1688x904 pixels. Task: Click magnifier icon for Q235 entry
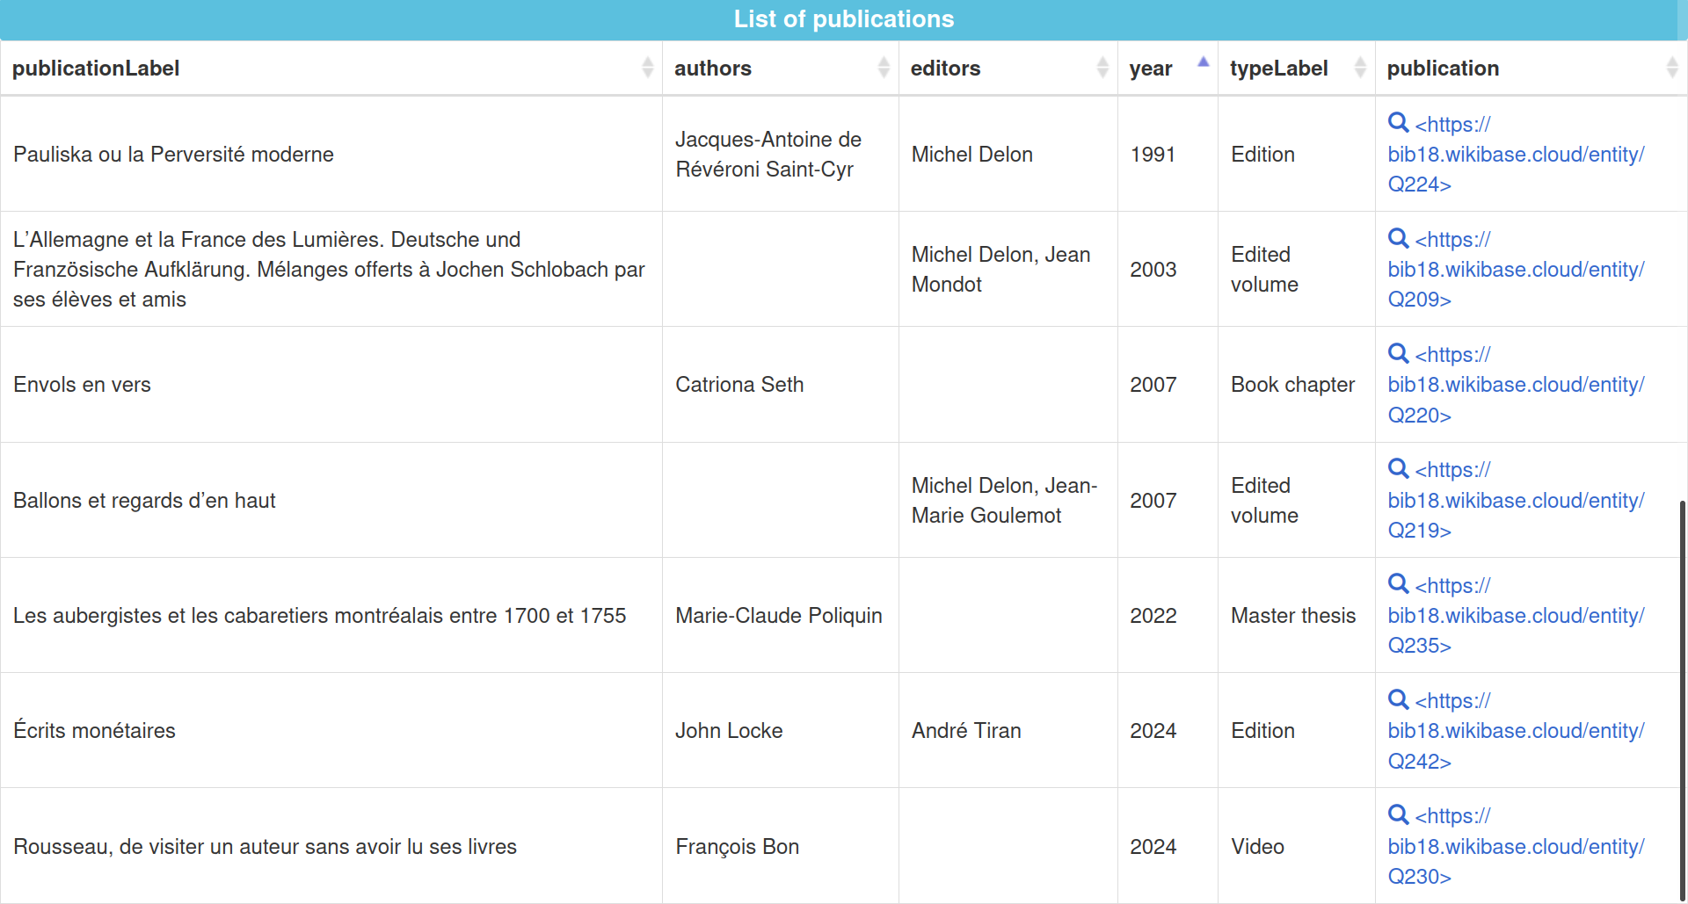[1398, 584]
